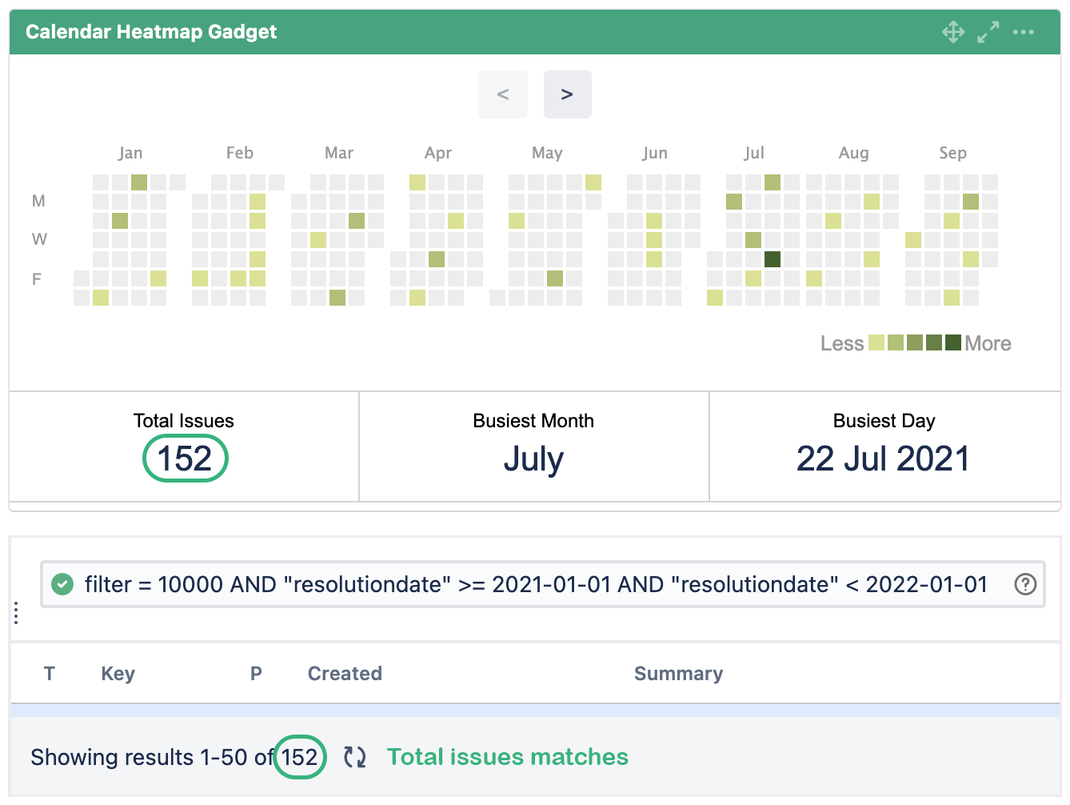
Task: Go to previous period with left arrow
Action: point(503,94)
